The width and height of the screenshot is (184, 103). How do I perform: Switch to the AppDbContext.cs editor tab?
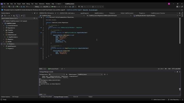point(99,13)
